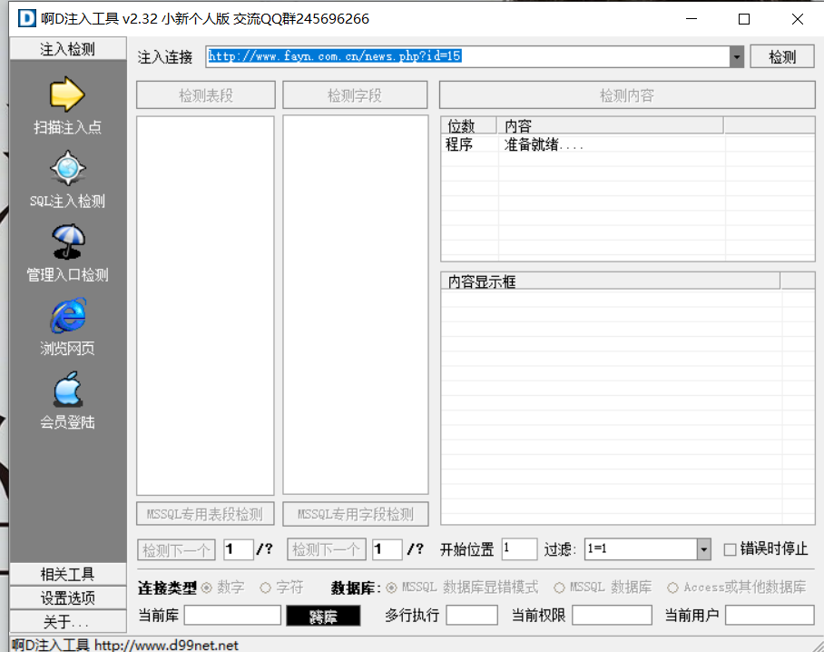Expand the 过滤 1=1 dropdown arrow
Screen dimensions: 824x652
tap(704, 549)
